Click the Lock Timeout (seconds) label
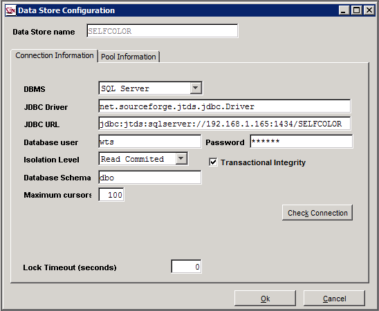379x311 pixels. pyautogui.click(x=70, y=267)
